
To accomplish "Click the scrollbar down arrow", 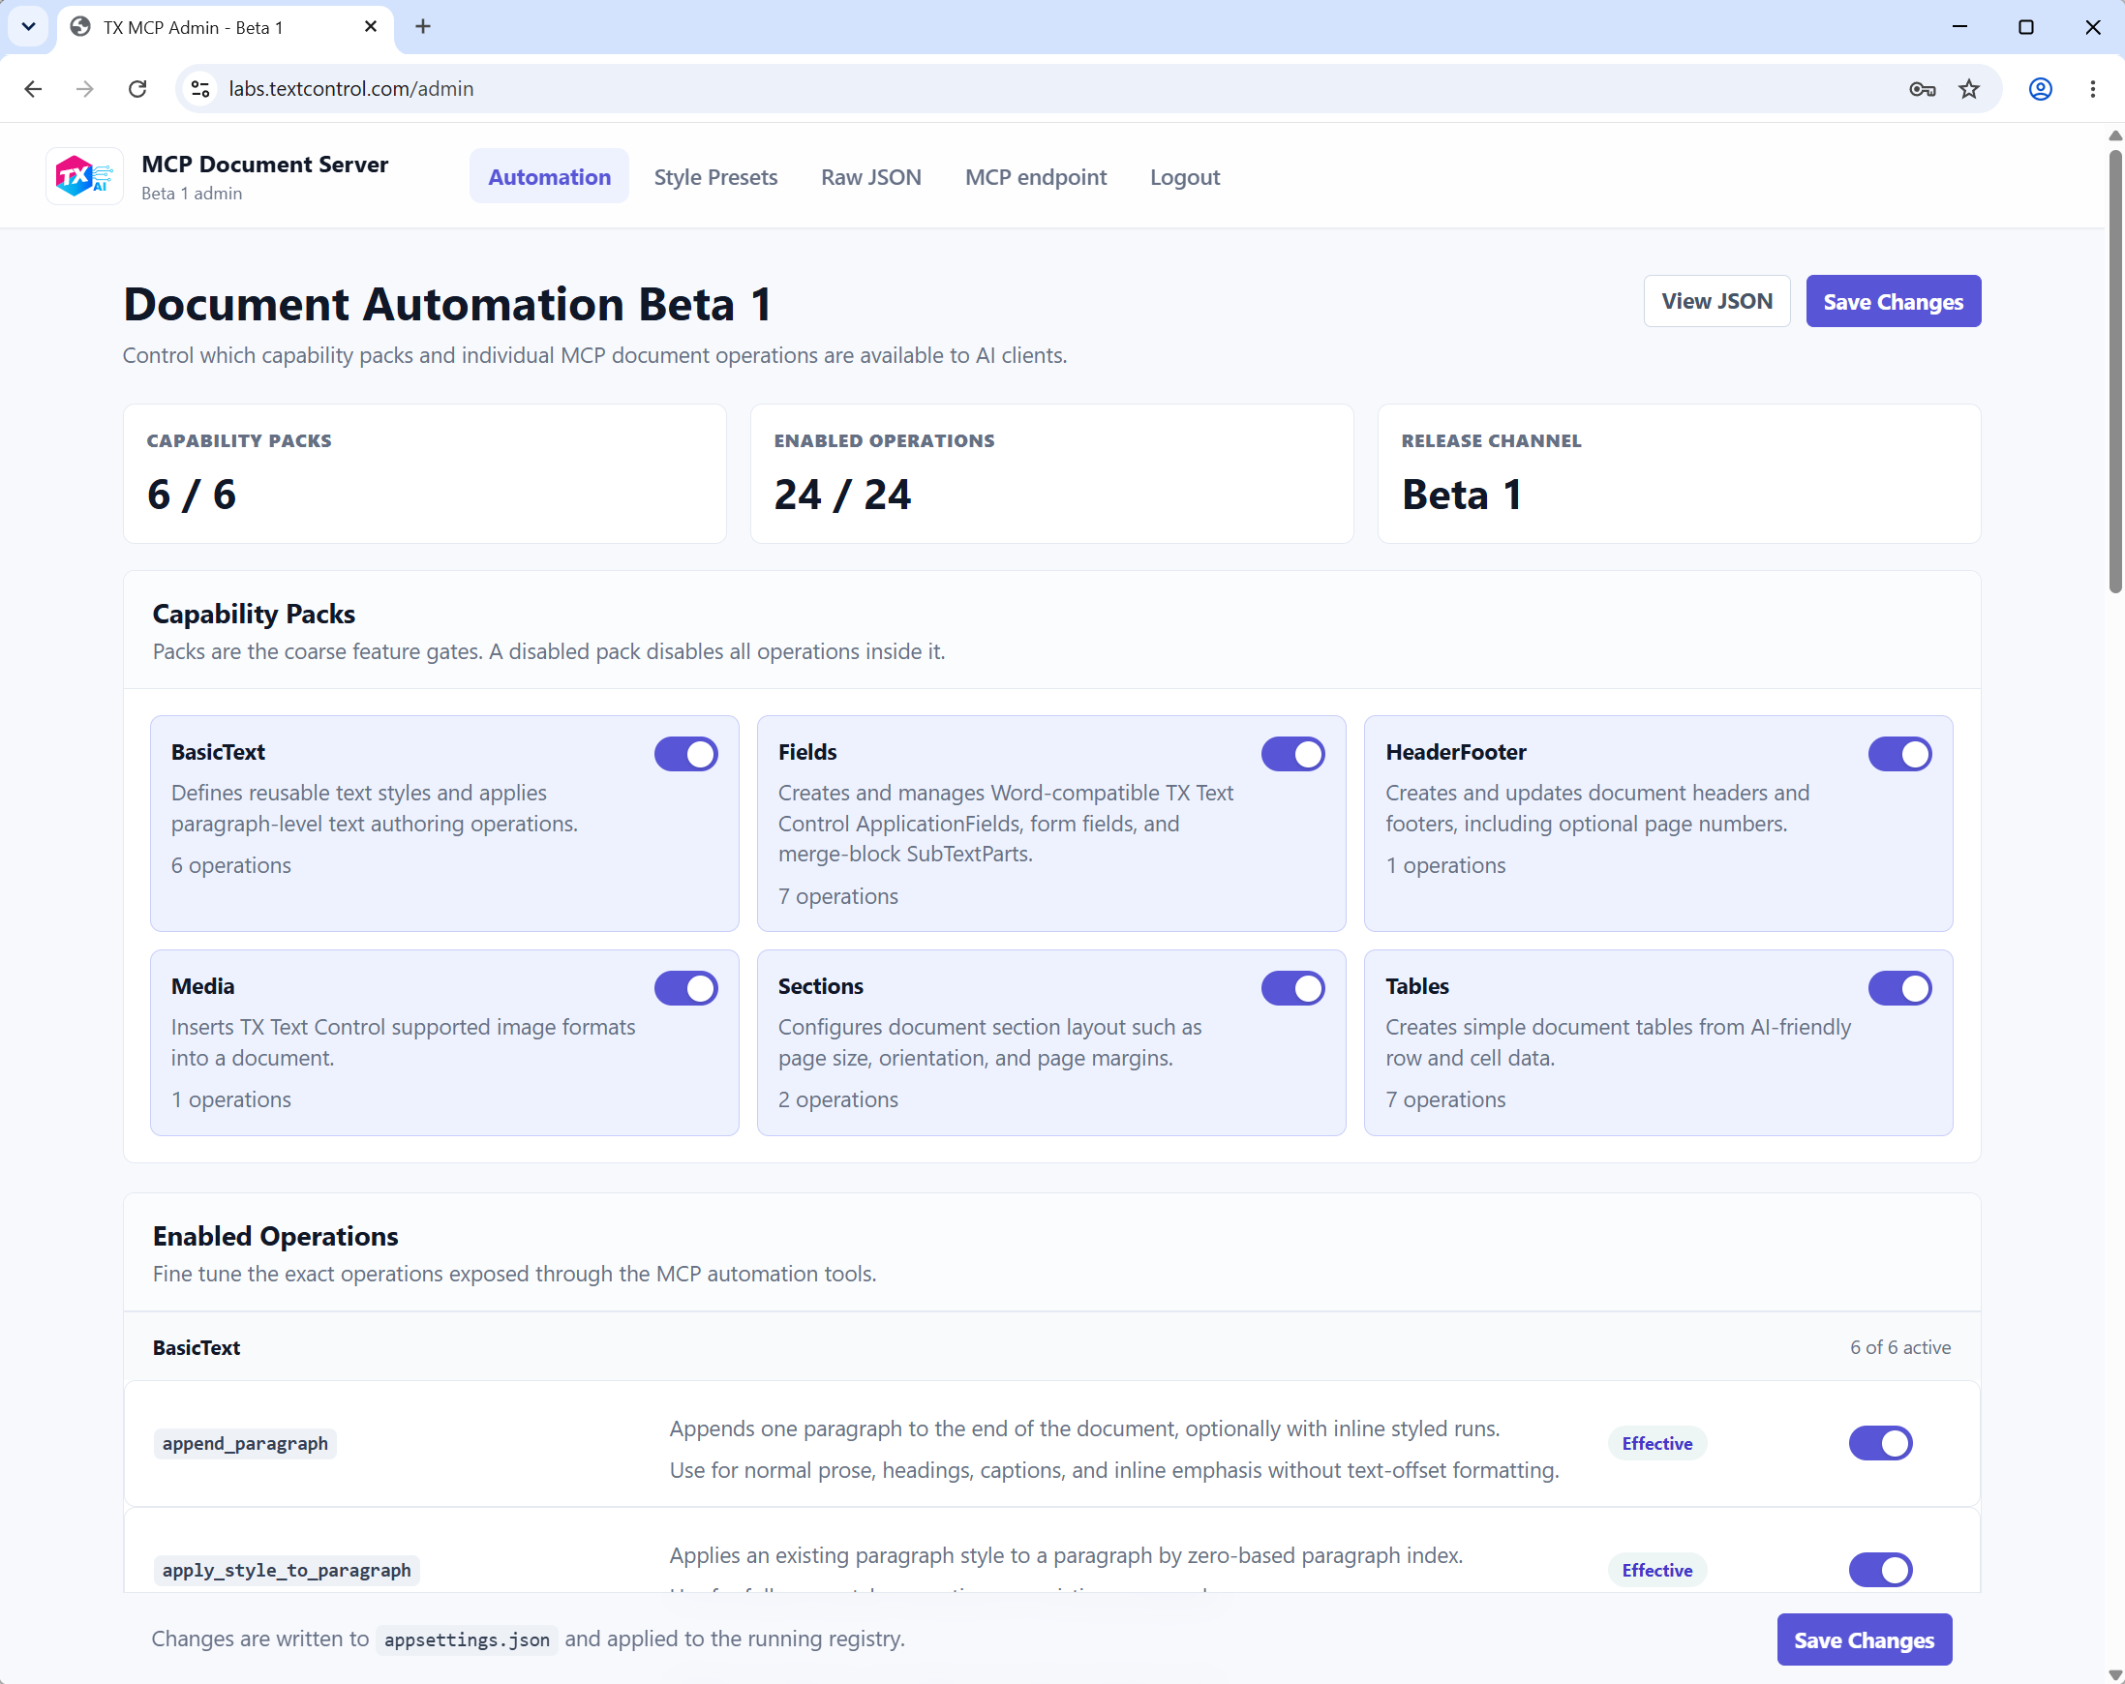I will pyautogui.click(x=2115, y=1674).
